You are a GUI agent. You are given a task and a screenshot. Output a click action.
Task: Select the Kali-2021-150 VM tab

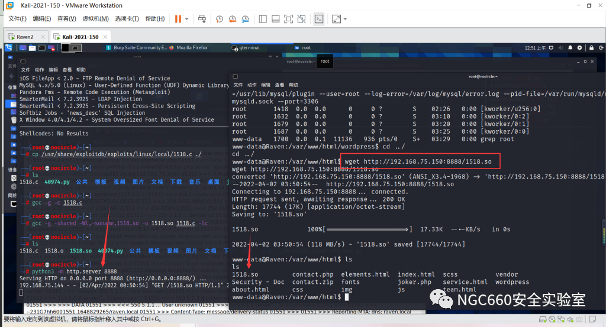pyautogui.click(x=80, y=37)
